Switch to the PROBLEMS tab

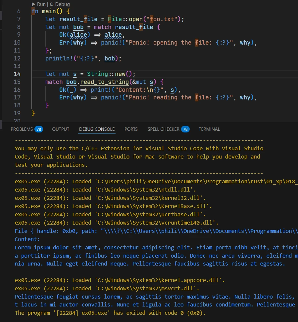point(22,129)
